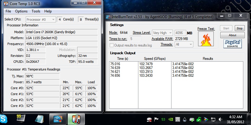Click Core #1 Min 20°C value
The height and width of the screenshot is (125, 251).
[66, 94]
